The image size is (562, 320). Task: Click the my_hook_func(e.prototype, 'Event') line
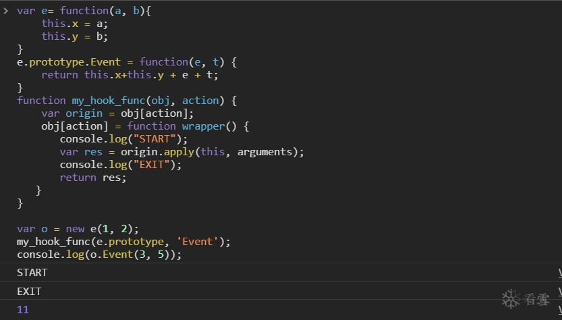123,242
